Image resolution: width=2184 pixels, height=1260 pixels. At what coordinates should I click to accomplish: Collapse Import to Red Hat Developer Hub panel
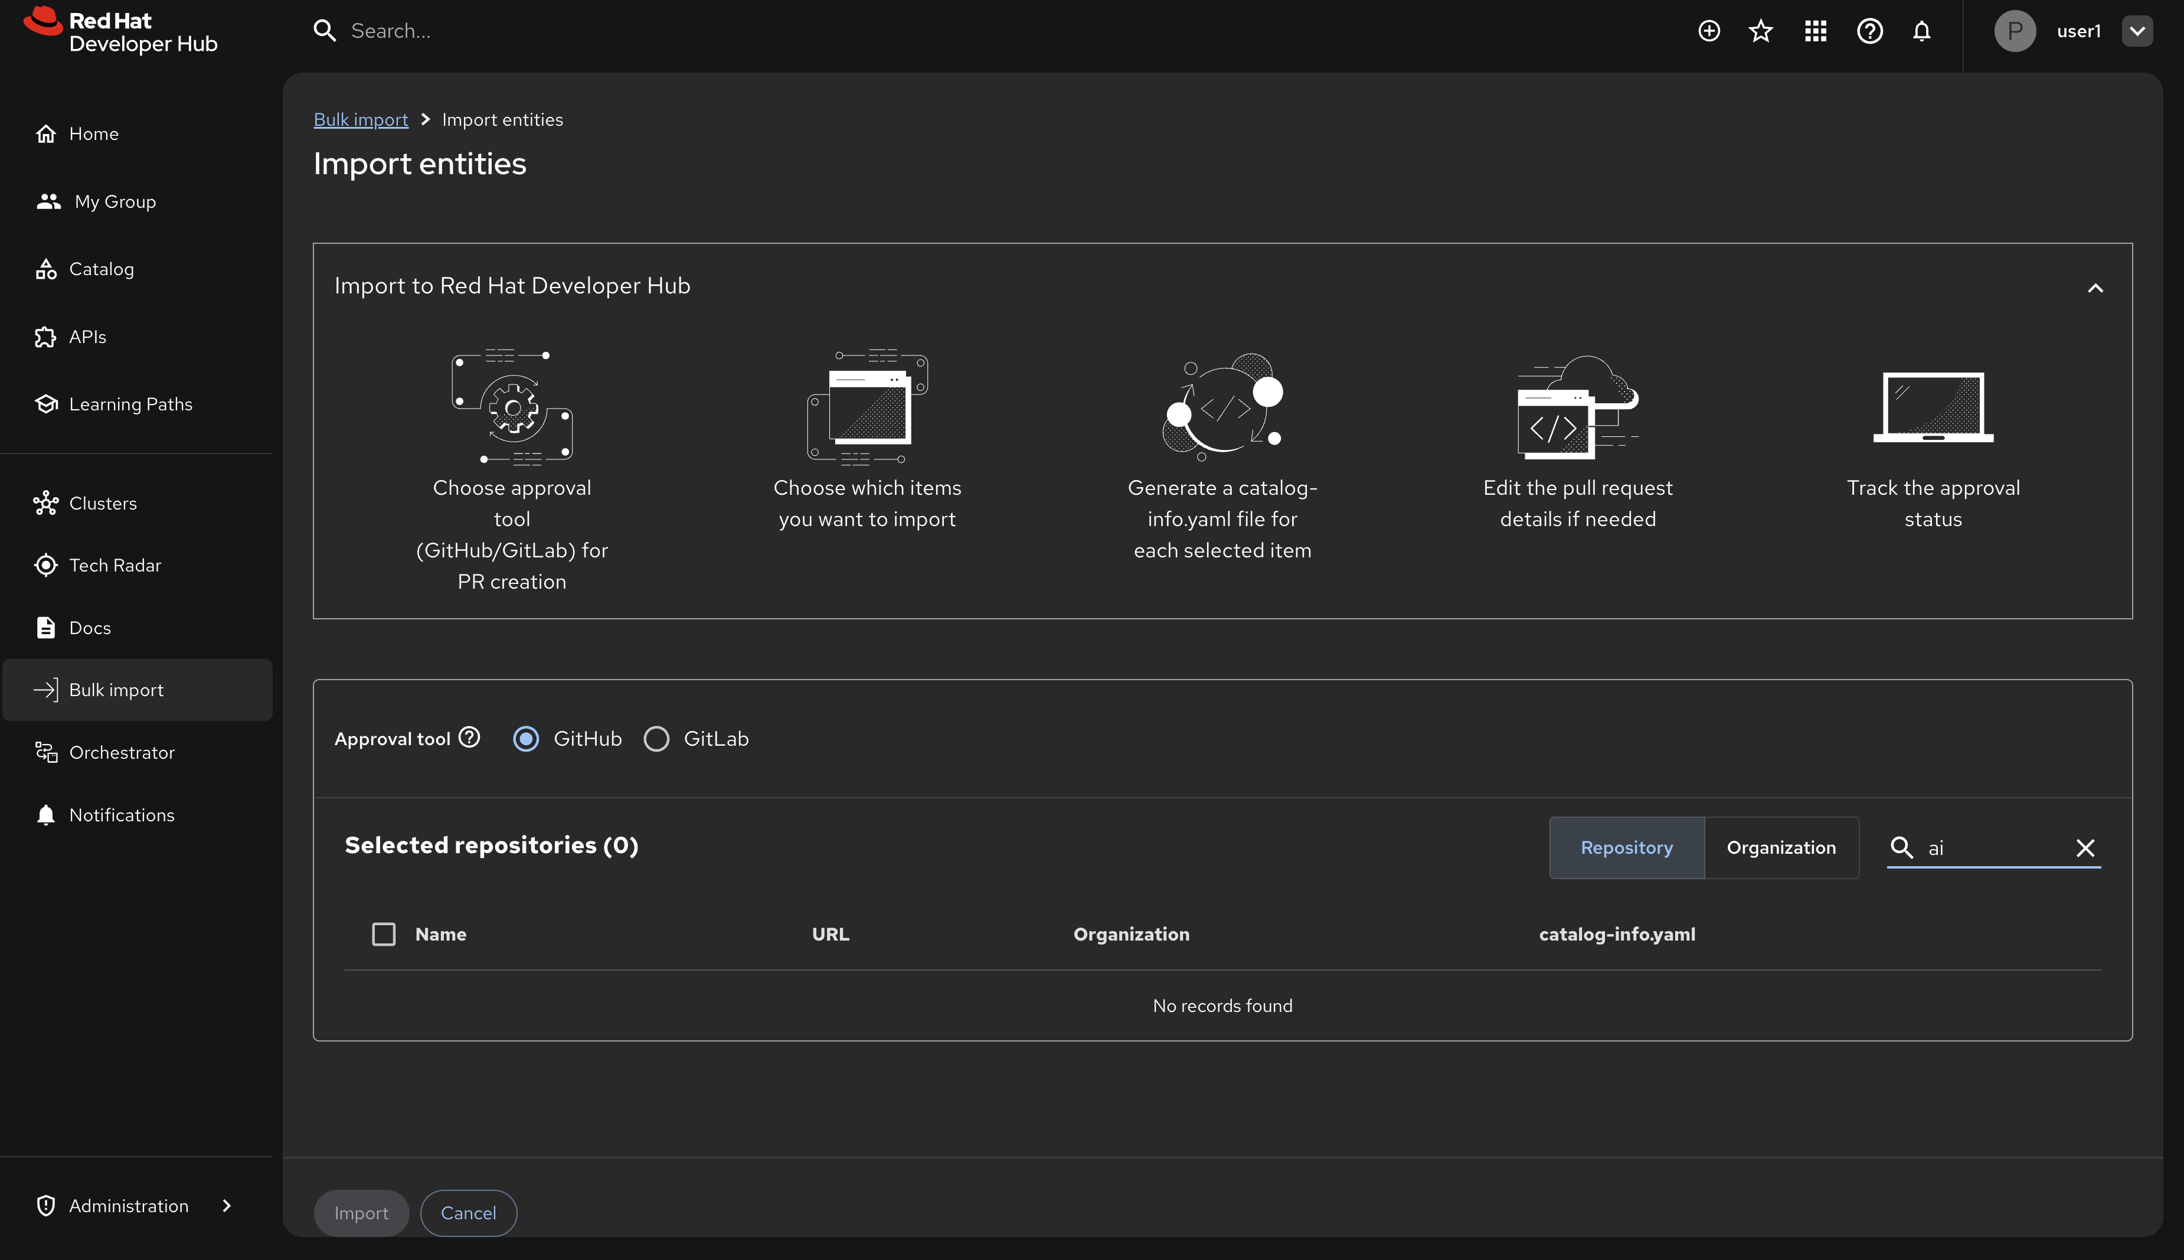(2095, 288)
